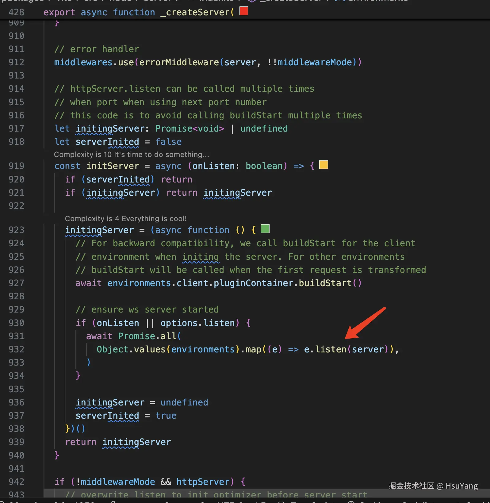Open the 'Complexity is 4 Everything is cool!' lens
The height and width of the screenshot is (503, 490).
126,218
